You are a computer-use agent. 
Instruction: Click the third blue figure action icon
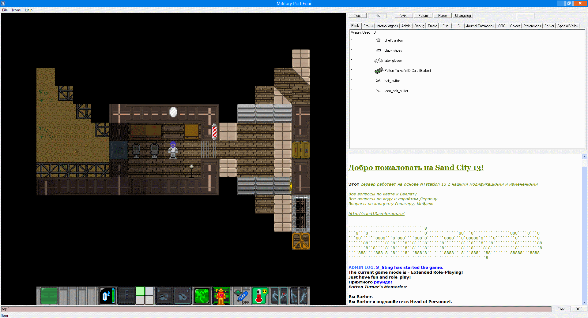pos(294,296)
